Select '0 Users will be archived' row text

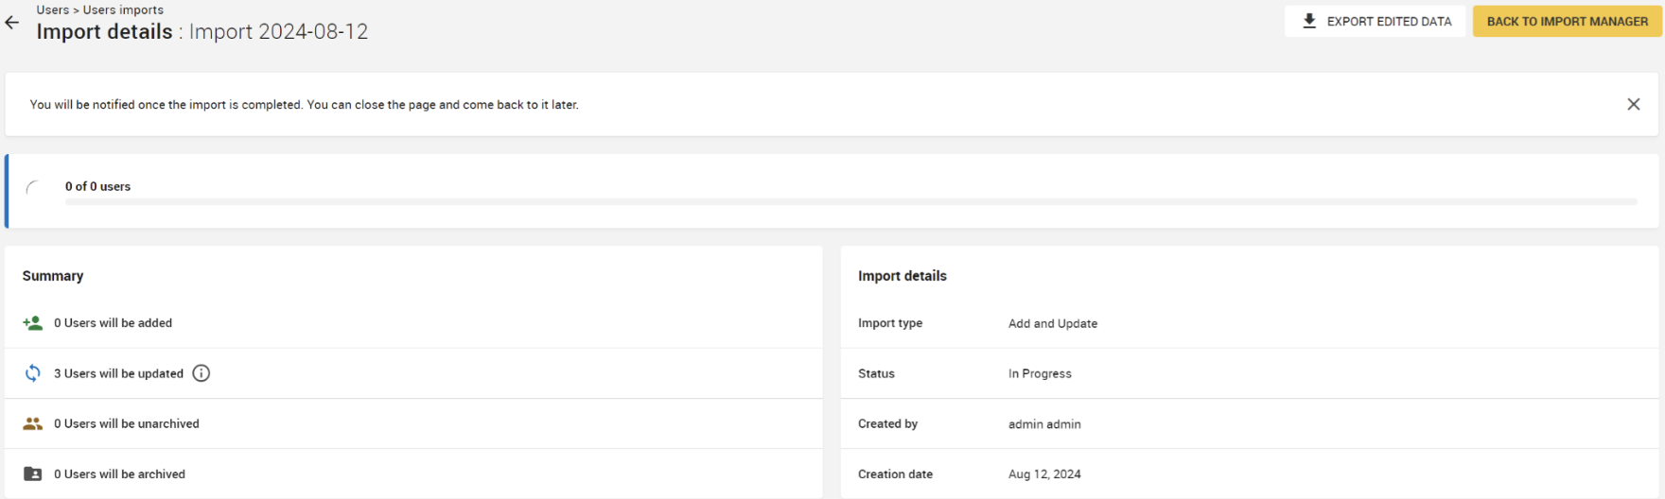coord(120,473)
